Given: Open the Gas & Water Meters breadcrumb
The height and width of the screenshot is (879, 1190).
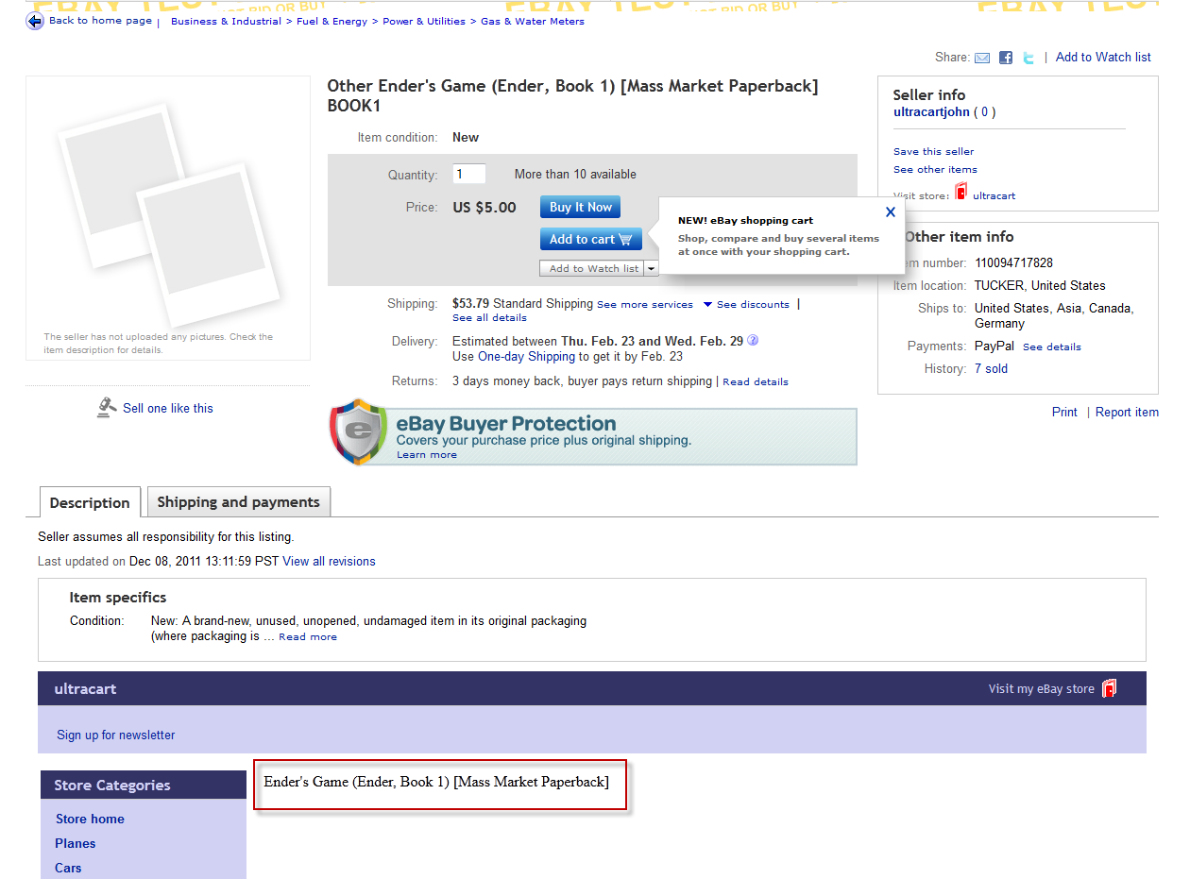Looking at the screenshot, I should (x=533, y=22).
